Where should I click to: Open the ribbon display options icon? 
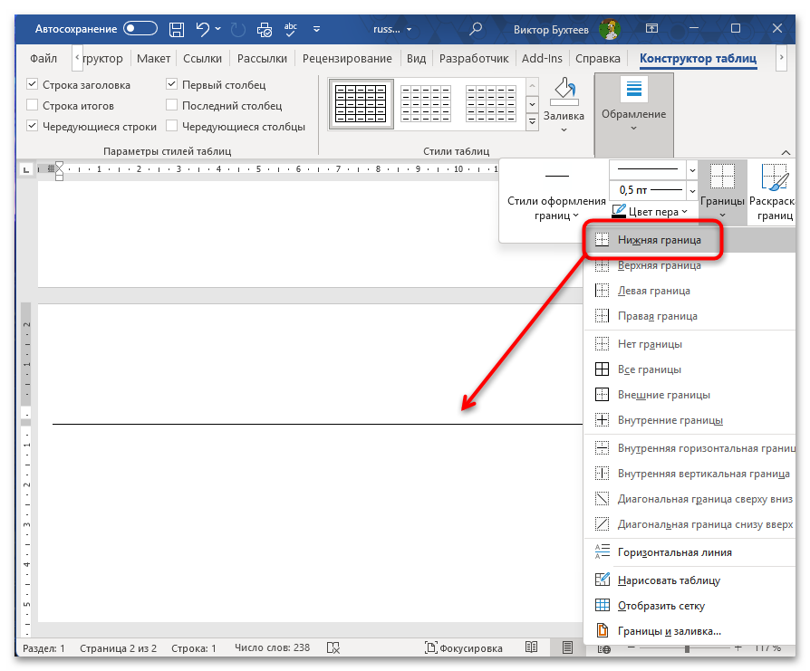click(652, 28)
